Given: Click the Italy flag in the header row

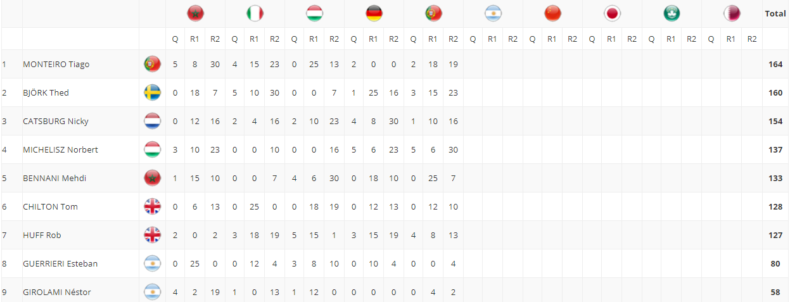Looking at the screenshot, I should point(255,13).
